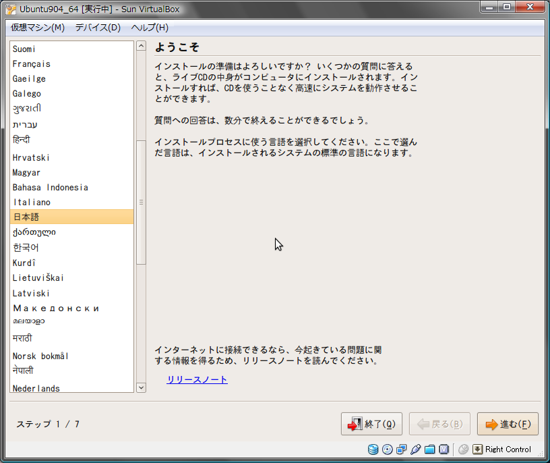Select മലയാളം in the language list

pos(72,321)
